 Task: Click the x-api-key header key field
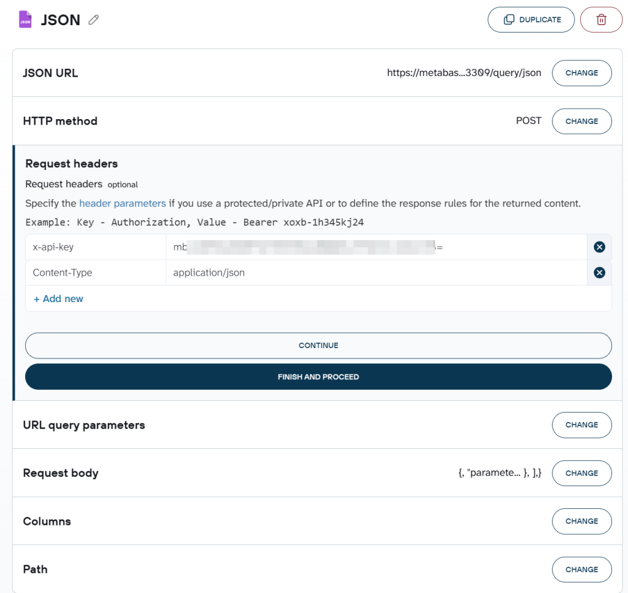point(96,247)
